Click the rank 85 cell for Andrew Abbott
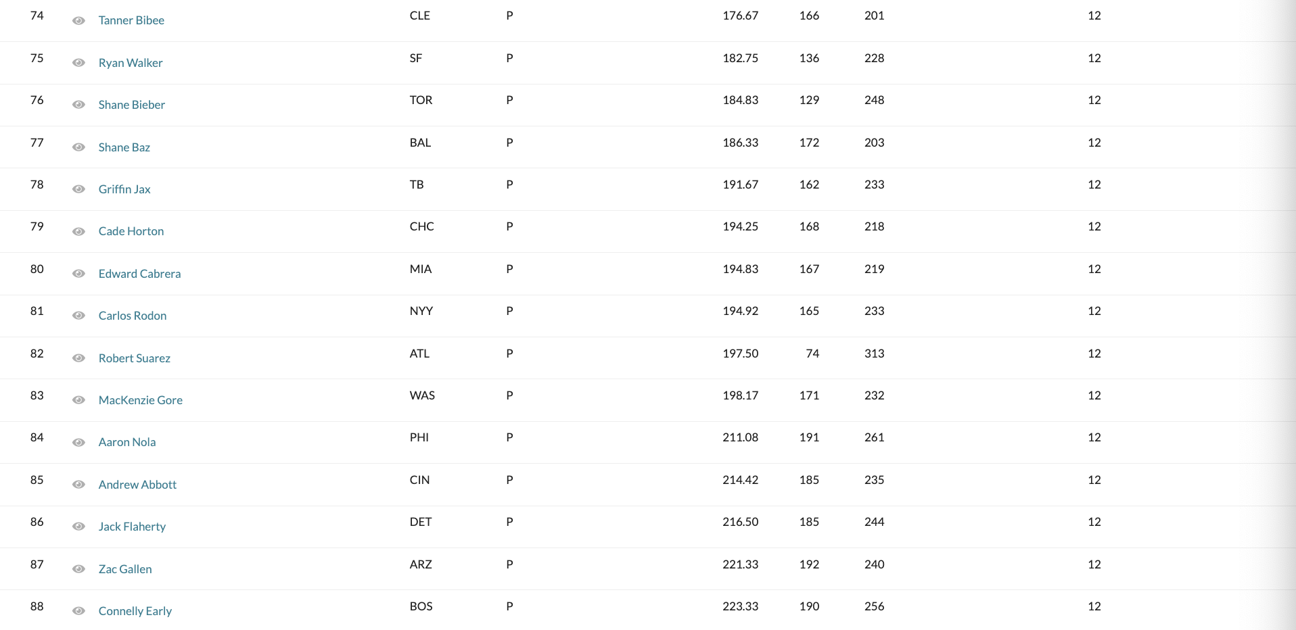Image resolution: width=1296 pixels, height=630 pixels. coord(37,480)
